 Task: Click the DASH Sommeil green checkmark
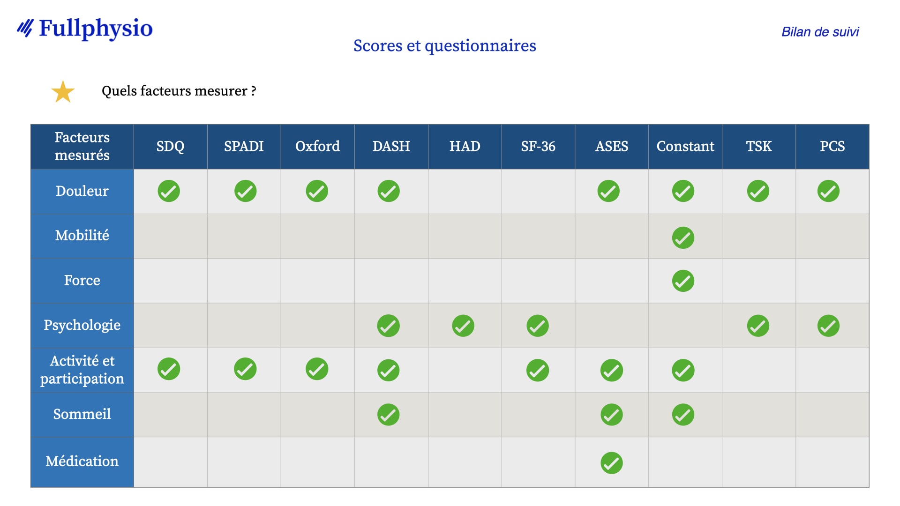pos(389,415)
